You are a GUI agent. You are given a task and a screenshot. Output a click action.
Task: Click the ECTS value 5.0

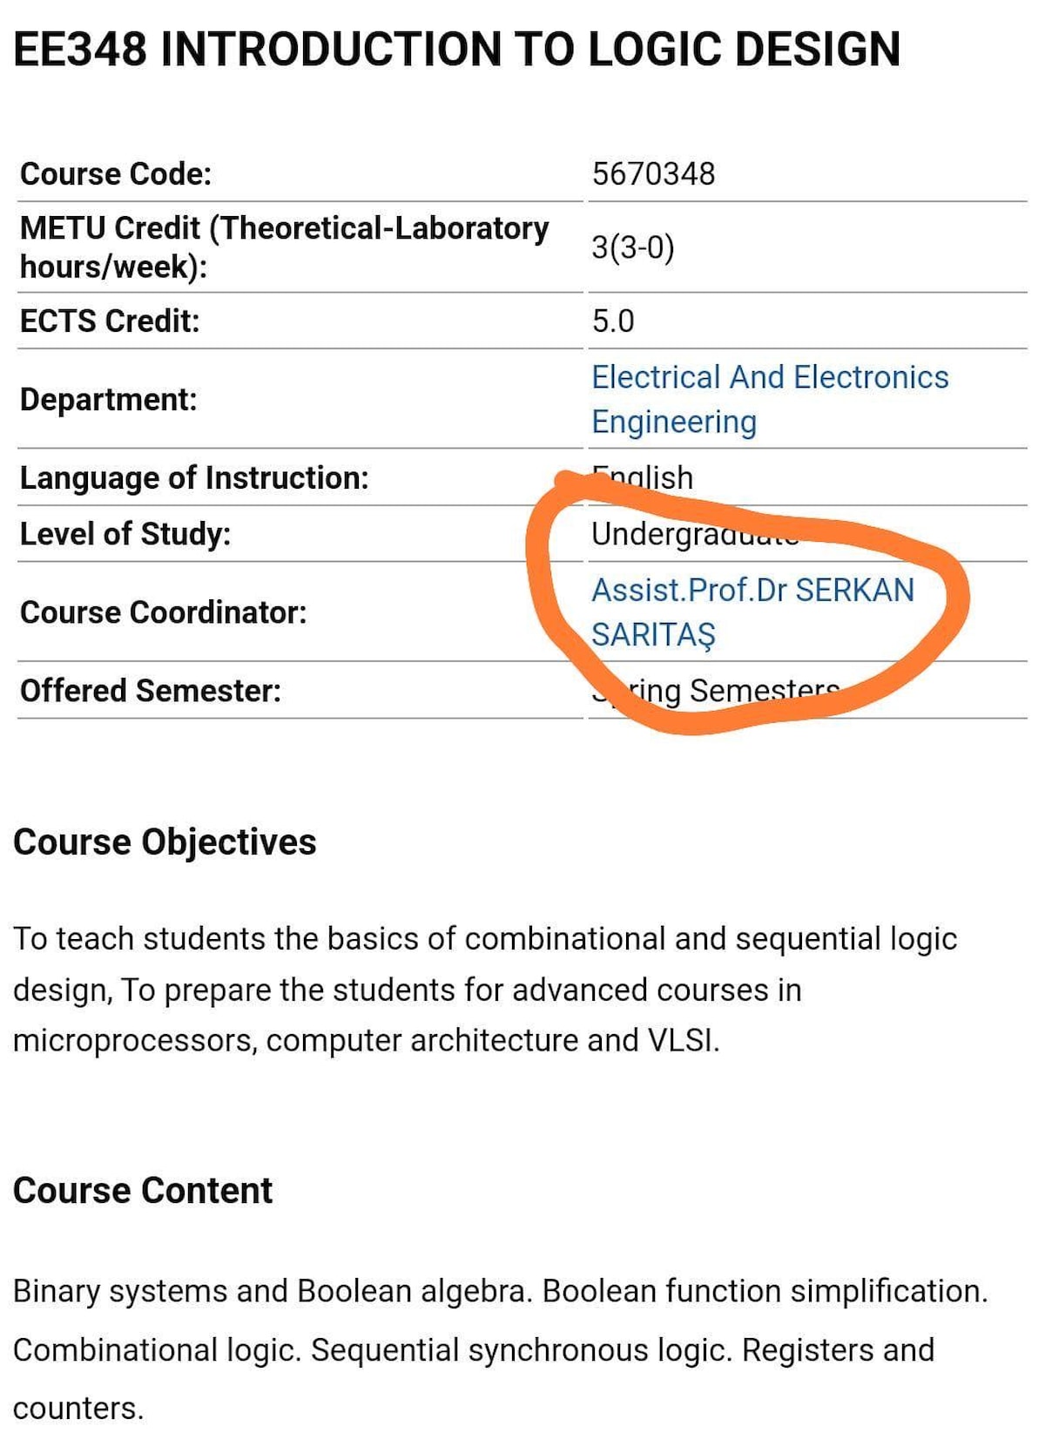[x=613, y=321]
